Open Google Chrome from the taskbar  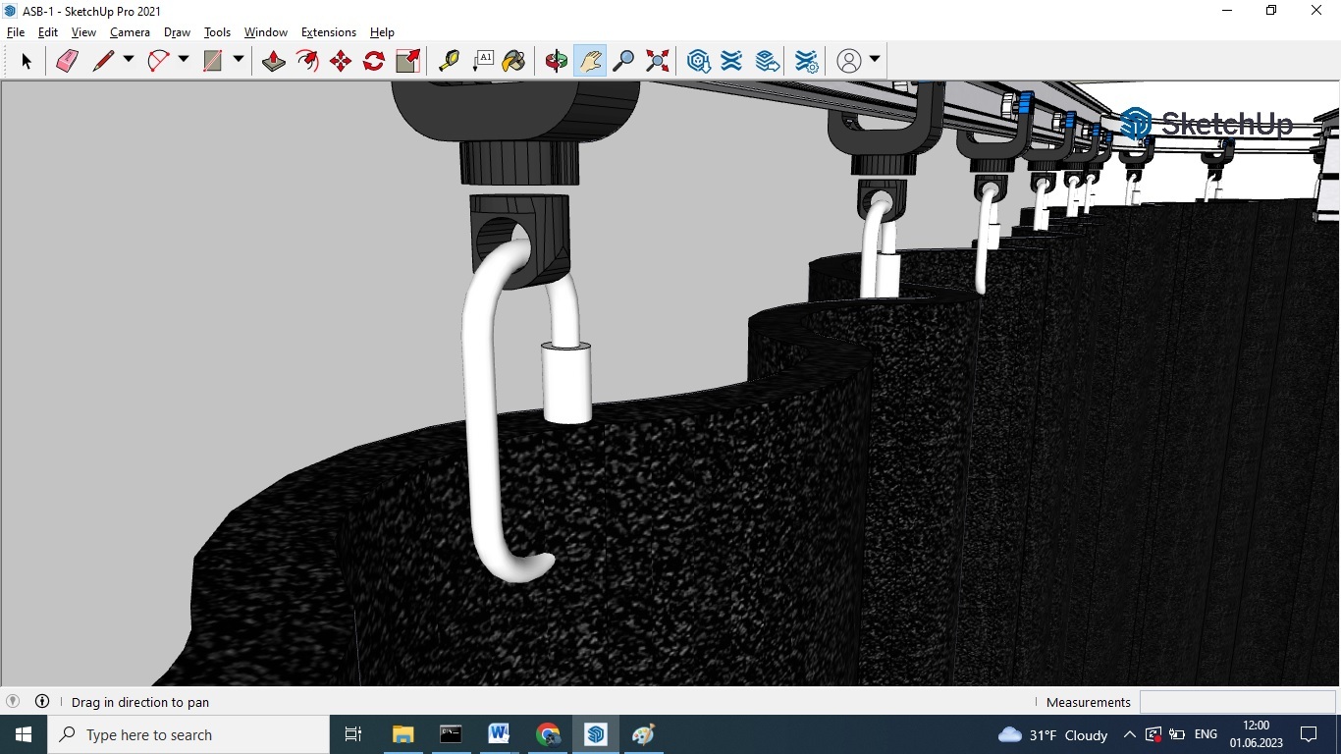(548, 734)
